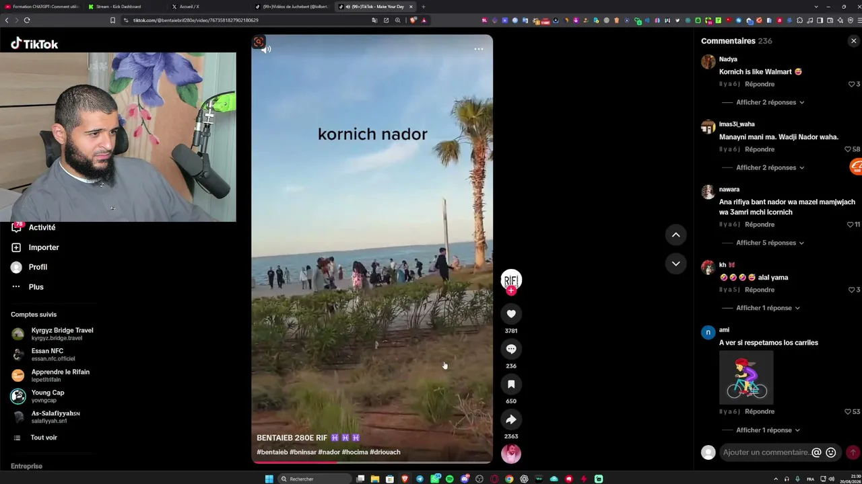Expand 5 replies under nawara's comment
The height and width of the screenshot is (484, 862).
coord(770,243)
